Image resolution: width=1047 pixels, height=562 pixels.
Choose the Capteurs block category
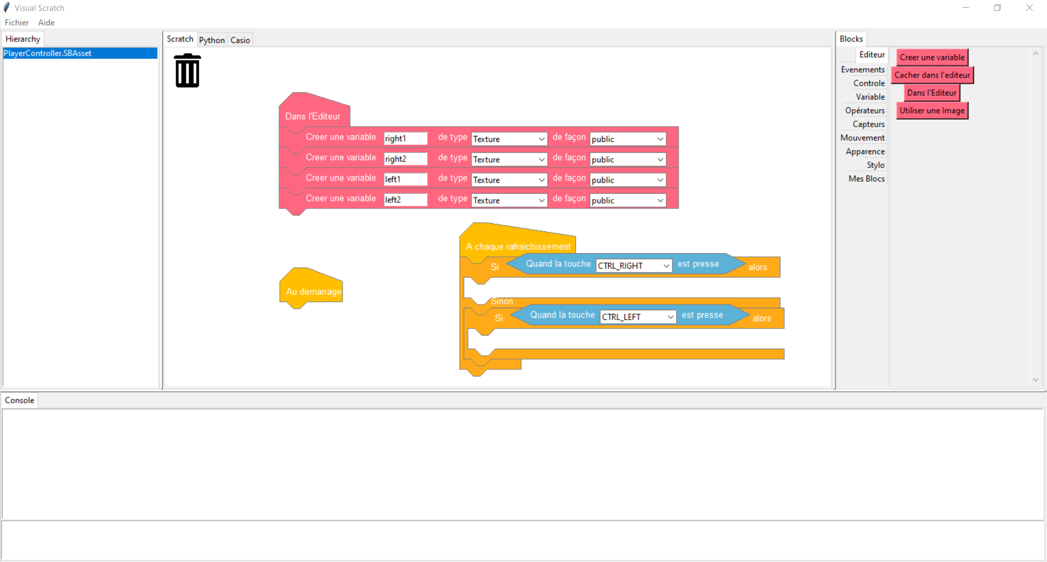[868, 124]
